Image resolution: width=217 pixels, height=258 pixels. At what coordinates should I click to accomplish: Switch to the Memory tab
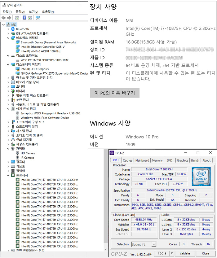(x=157, y=160)
